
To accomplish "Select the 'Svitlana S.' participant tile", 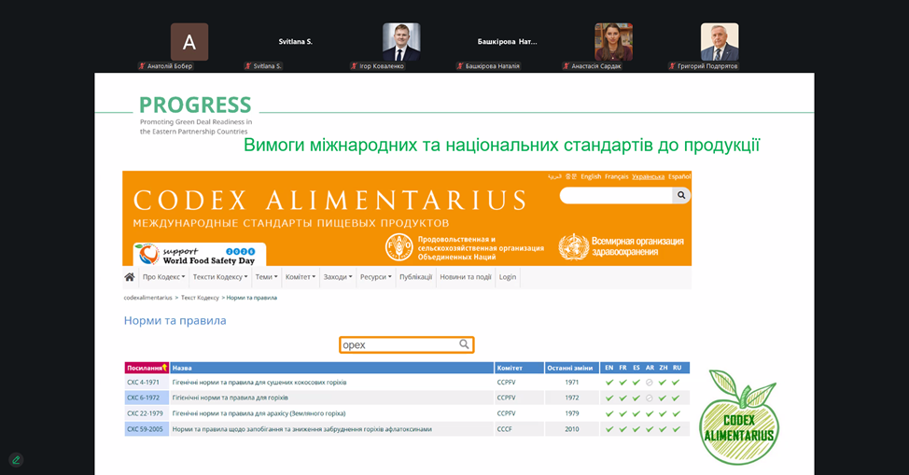I will 295,42.
